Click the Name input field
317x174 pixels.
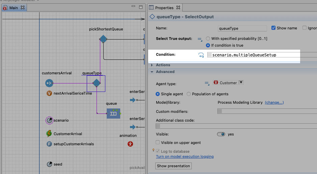(x=242, y=28)
